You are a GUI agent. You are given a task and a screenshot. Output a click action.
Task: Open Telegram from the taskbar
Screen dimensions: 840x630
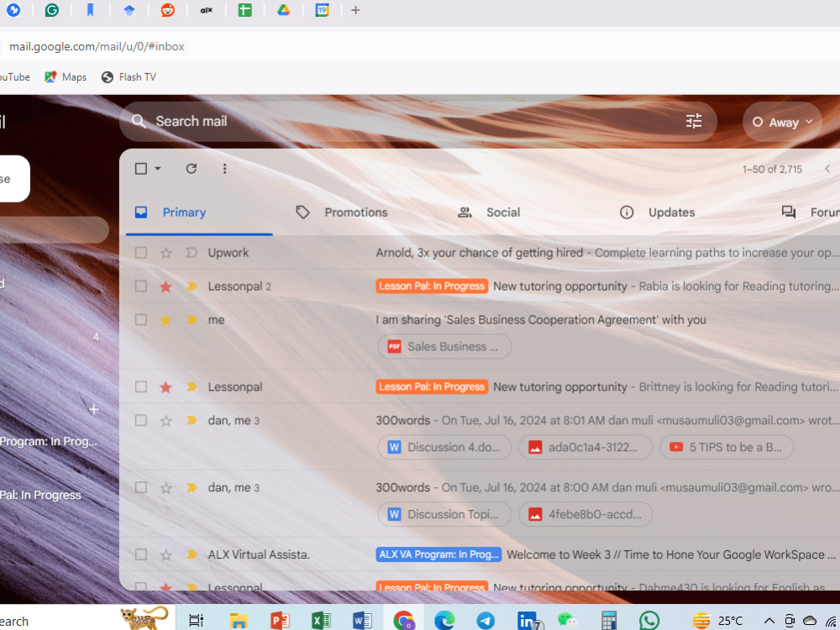[486, 621]
